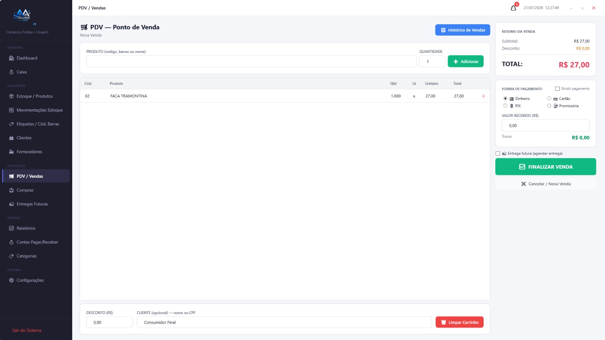Click the Dashboard sidebar icon
Image resolution: width=605 pixels, height=340 pixels.
point(11,58)
